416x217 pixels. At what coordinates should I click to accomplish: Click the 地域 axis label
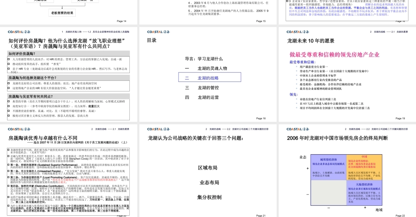[379, 210]
